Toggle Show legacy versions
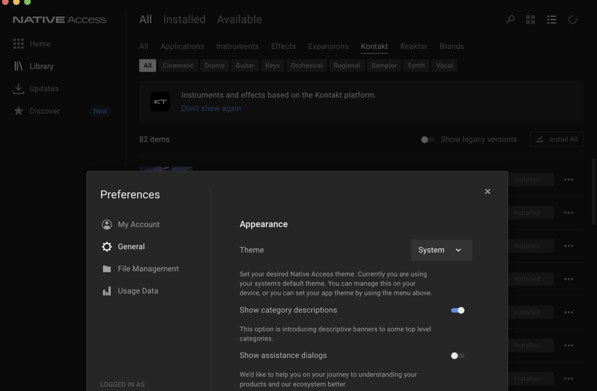Viewport: 597px width, 391px height. (427, 140)
